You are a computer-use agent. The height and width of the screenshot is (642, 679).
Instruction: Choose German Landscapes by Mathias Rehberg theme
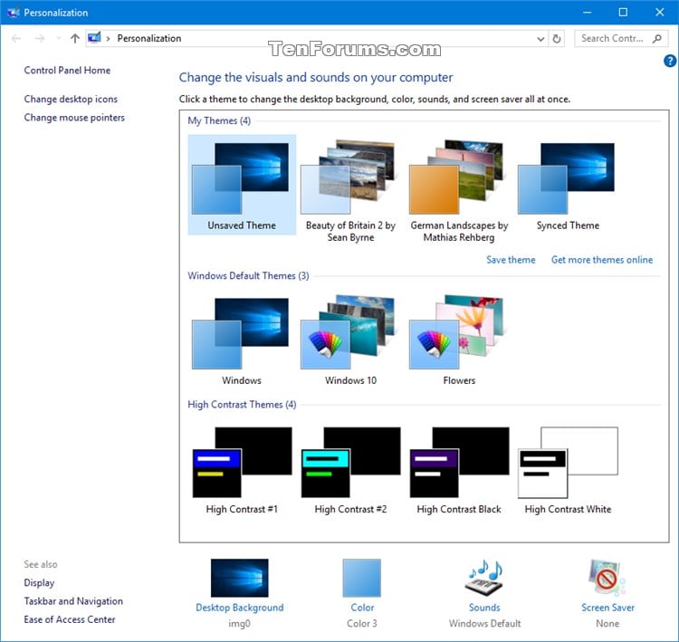click(459, 190)
